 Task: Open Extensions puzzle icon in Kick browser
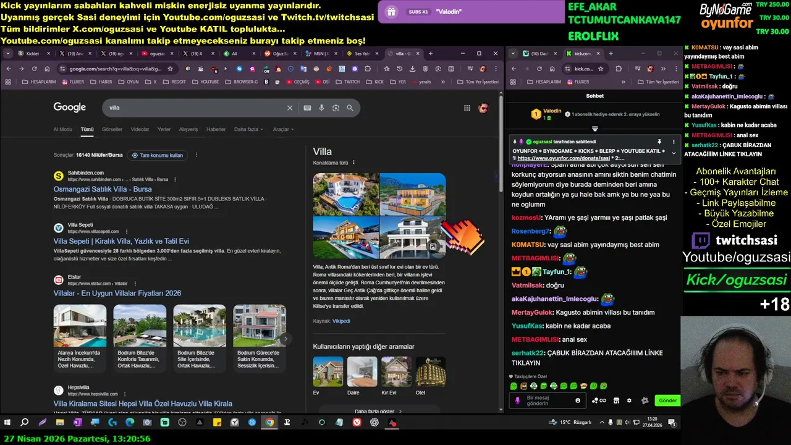619,69
